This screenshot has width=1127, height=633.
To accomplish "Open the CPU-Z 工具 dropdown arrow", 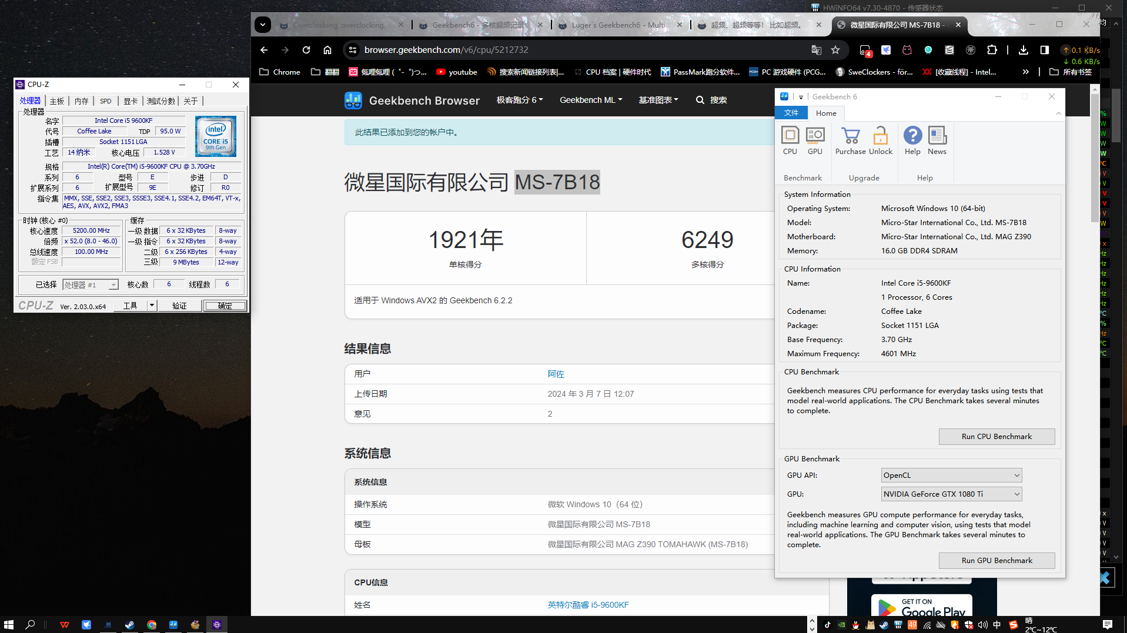I will click(152, 306).
